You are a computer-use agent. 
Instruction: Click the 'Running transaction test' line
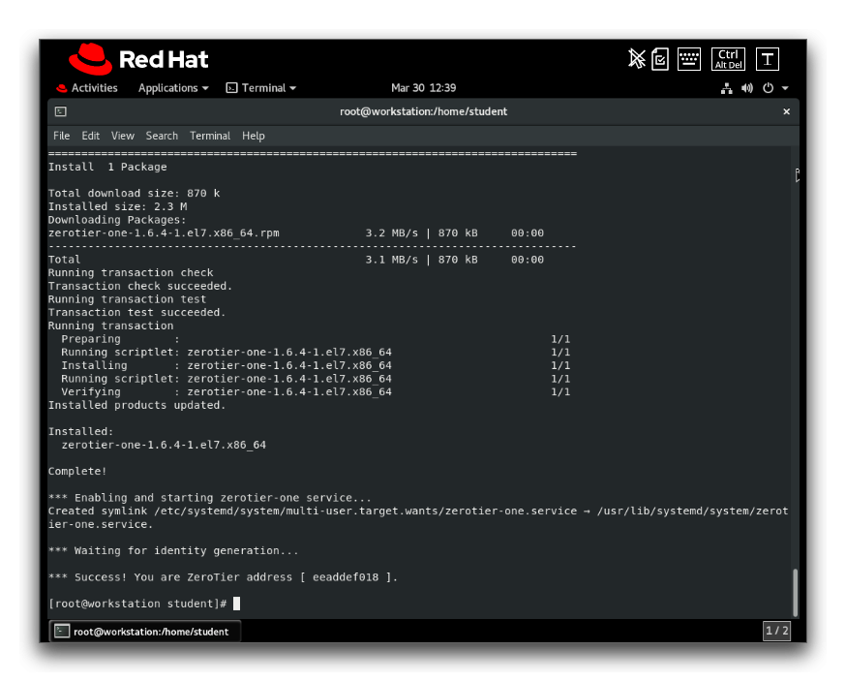128,299
